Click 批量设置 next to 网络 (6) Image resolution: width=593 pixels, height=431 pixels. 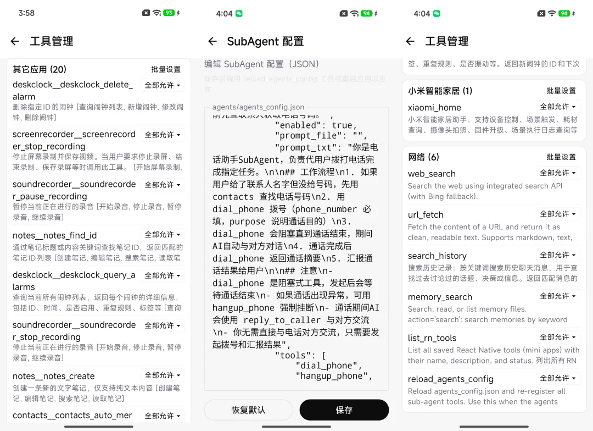pyautogui.click(x=561, y=157)
